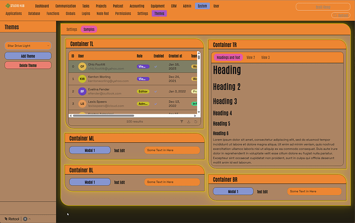
Task: Click the download icon in table footer
Action: click(x=188, y=122)
